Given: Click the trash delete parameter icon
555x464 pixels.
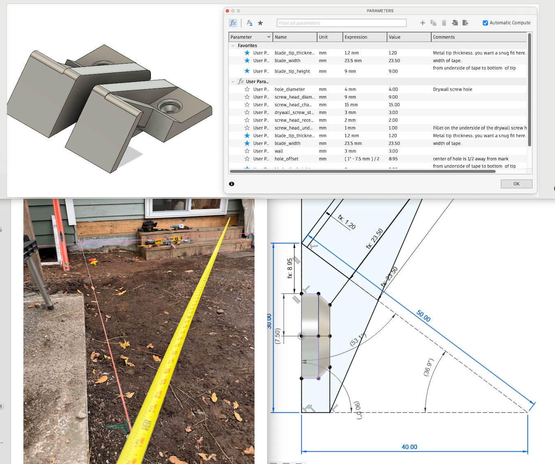Looking at the screenshot, I should [444, 23].
